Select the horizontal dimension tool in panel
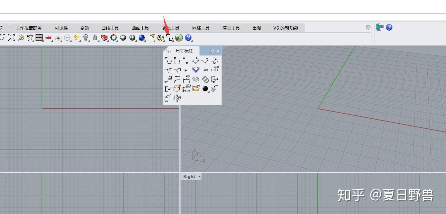Viewport: 446px width, 214px height. [x=177, y=61]
